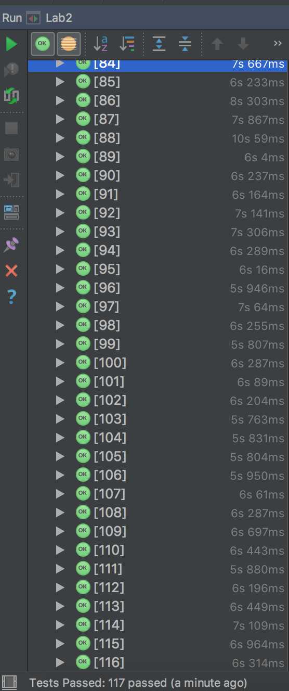Expand test [116] disclosure triangle
Viewport: 289px width, 691px height.
(x=60, y=662)
